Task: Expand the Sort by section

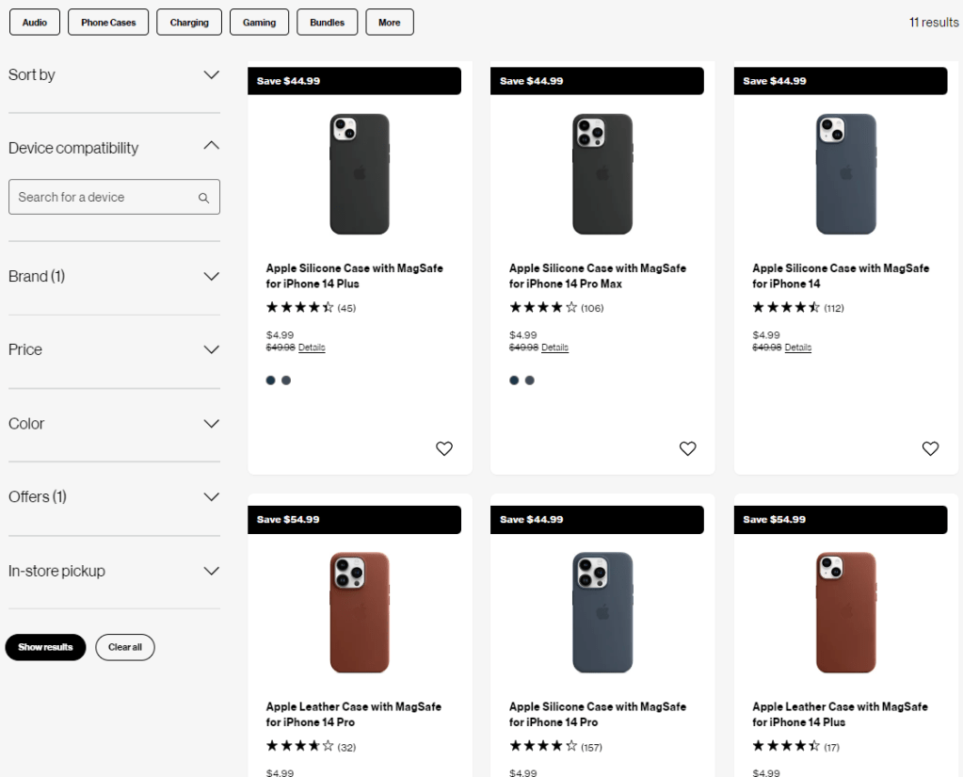Action: click(211, 74)
